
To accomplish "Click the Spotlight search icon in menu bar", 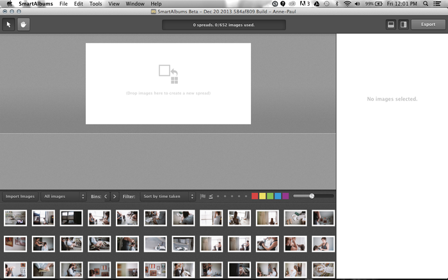I will [426, 4].
